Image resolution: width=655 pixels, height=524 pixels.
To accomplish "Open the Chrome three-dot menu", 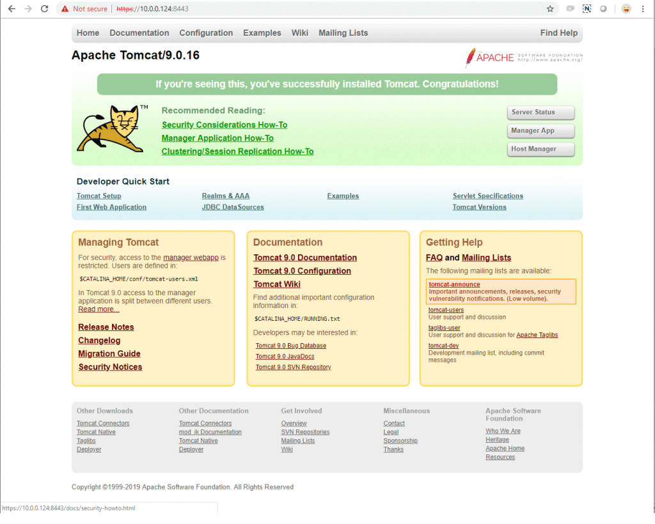I will 643,9.
